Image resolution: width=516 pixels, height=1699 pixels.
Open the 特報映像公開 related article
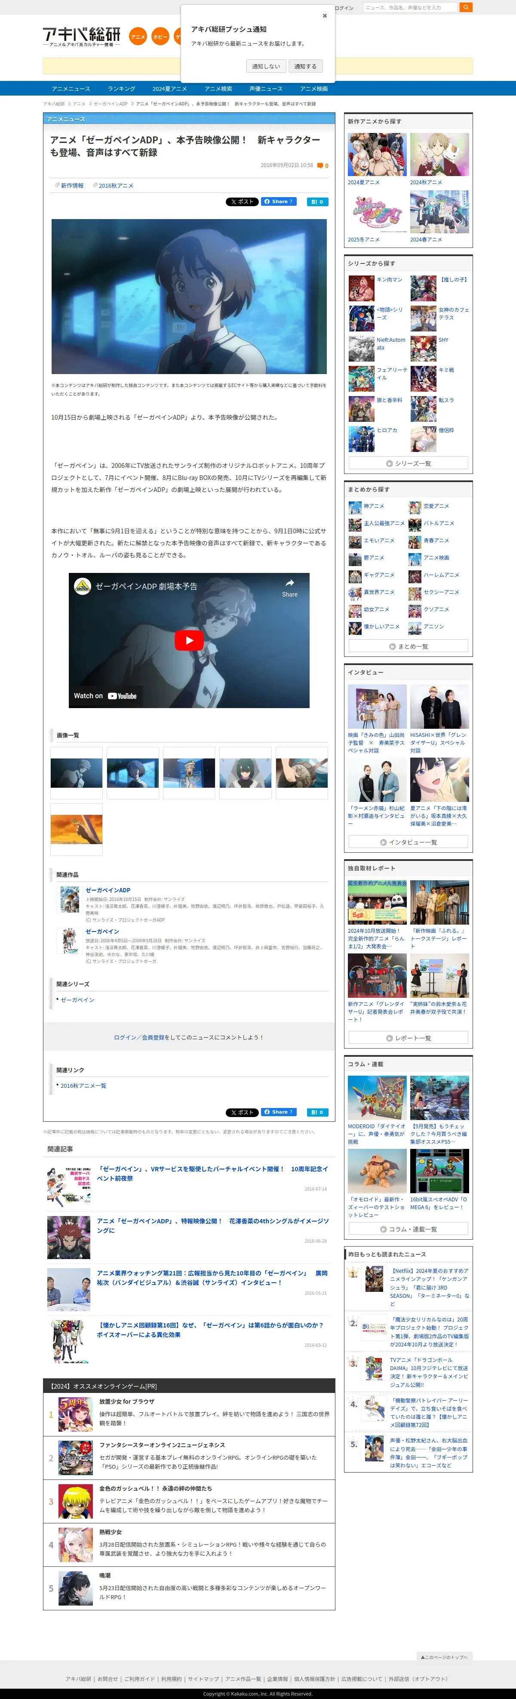(x=212, y=1226)
